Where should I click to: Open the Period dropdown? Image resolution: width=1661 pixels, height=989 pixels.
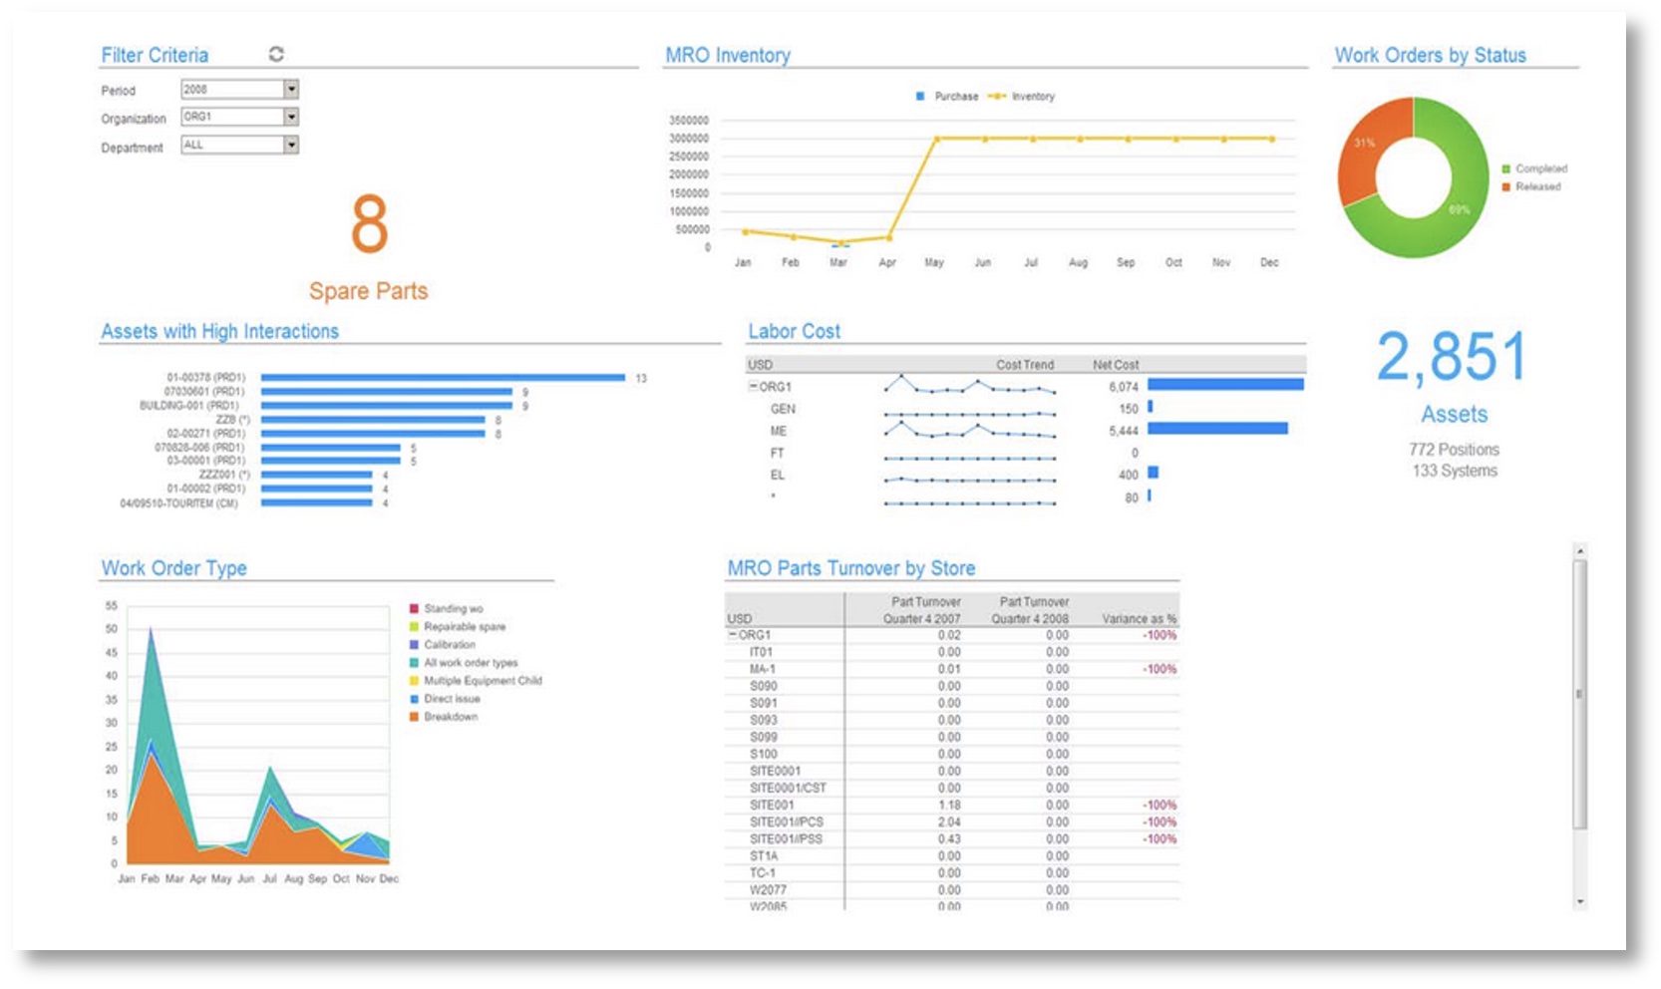pos(291,90)
